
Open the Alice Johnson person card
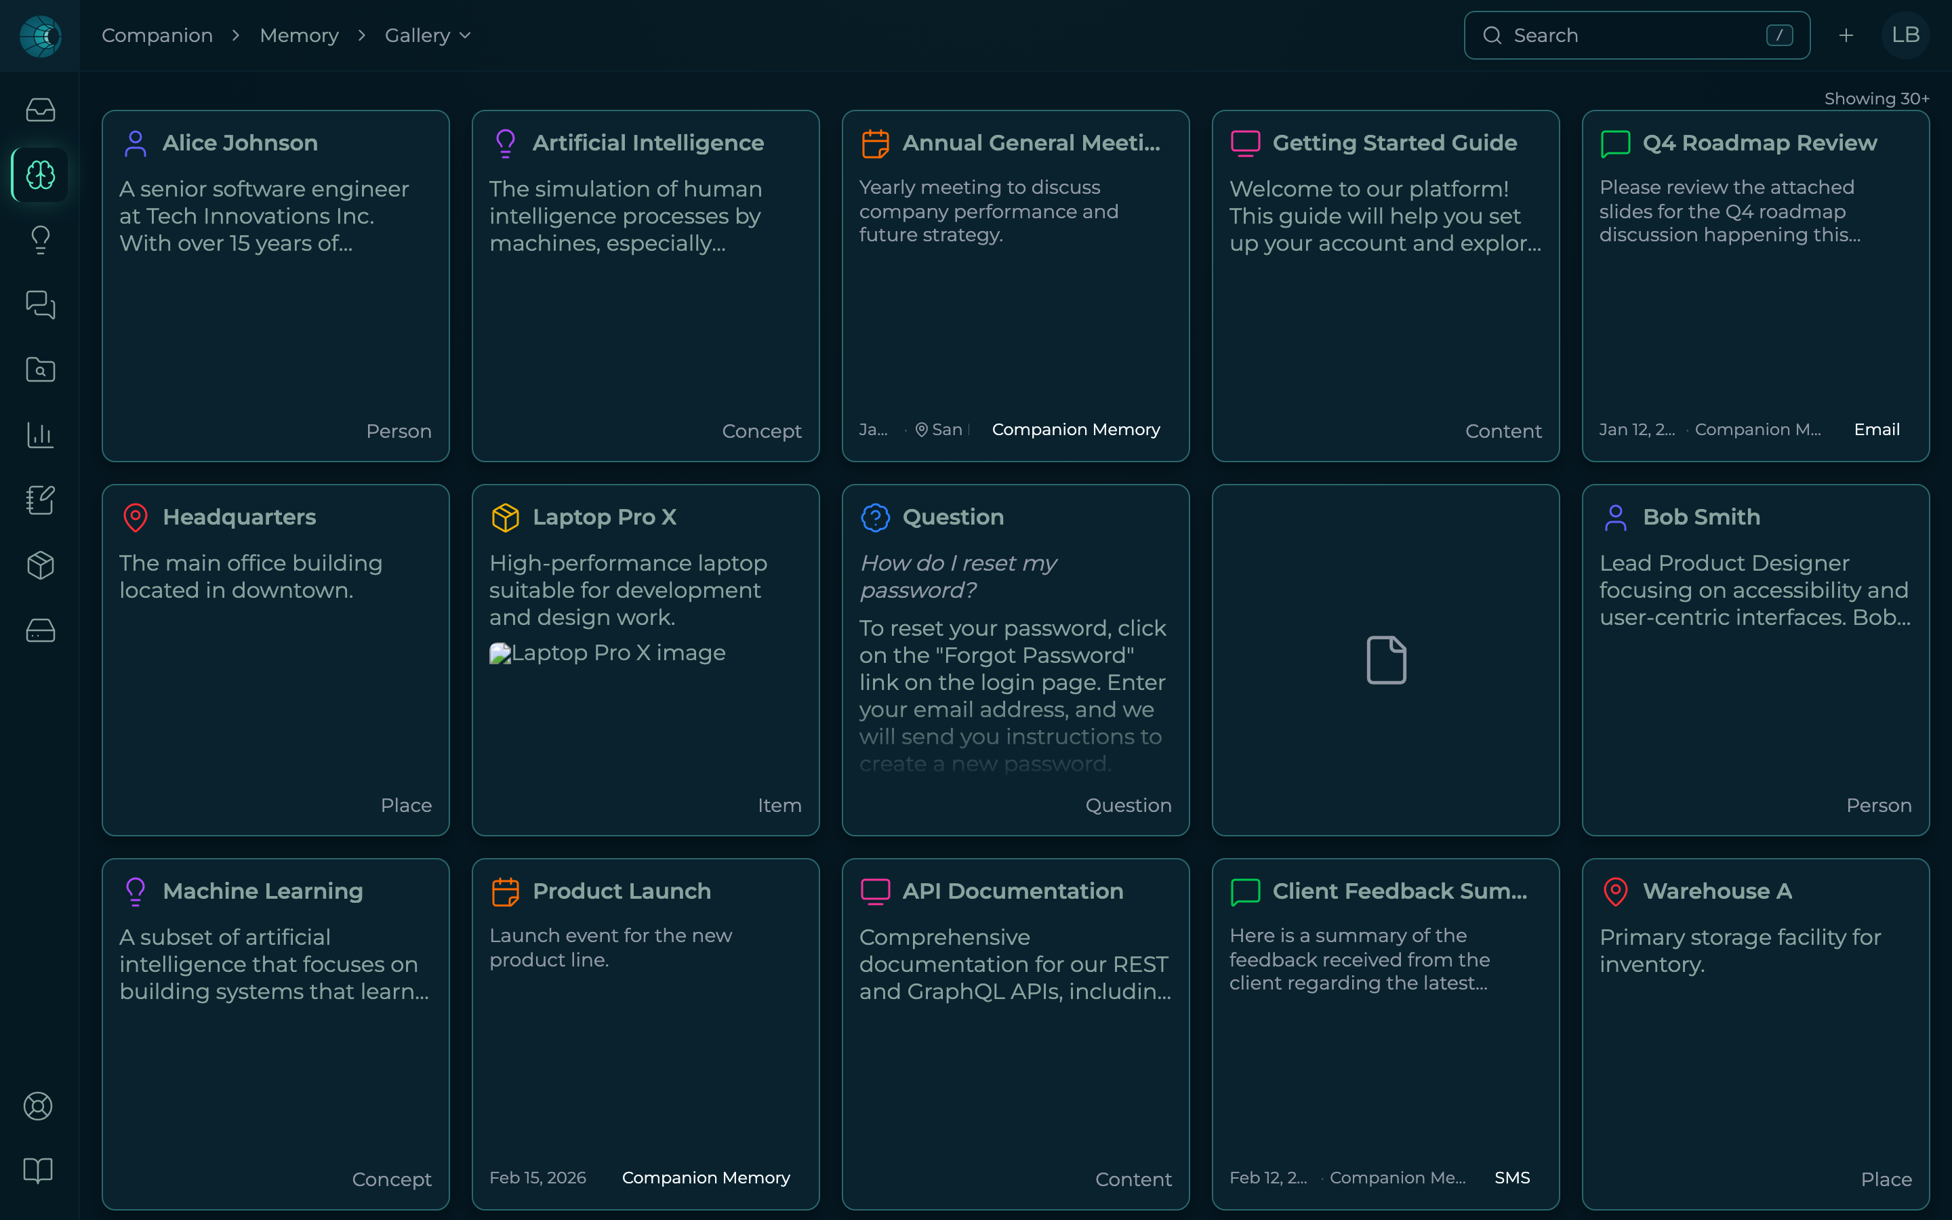[x=276, y=285]
